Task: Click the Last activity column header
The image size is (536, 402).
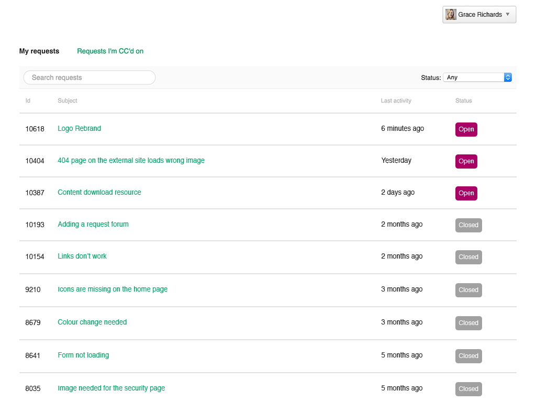Action: (x=396, y=101)
